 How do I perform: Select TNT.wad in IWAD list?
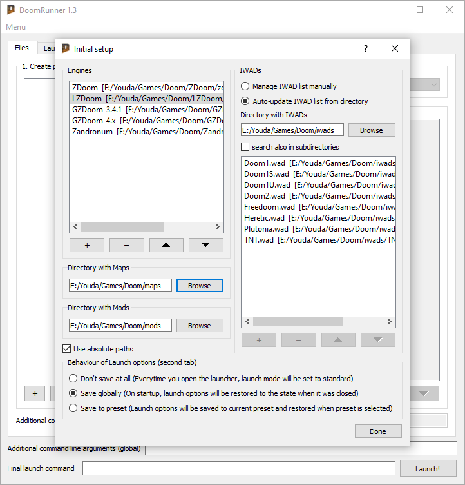319,240
